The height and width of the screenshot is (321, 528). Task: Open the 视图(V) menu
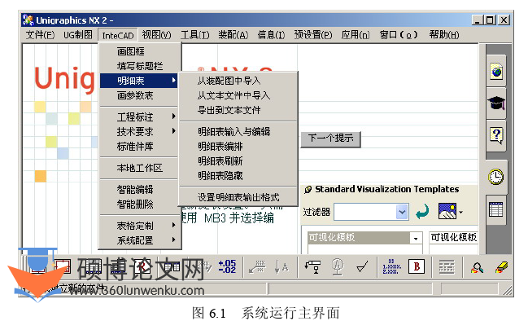point(156,35)
